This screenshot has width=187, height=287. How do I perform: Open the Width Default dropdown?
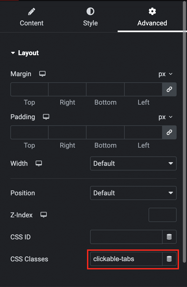pos(133,163)
